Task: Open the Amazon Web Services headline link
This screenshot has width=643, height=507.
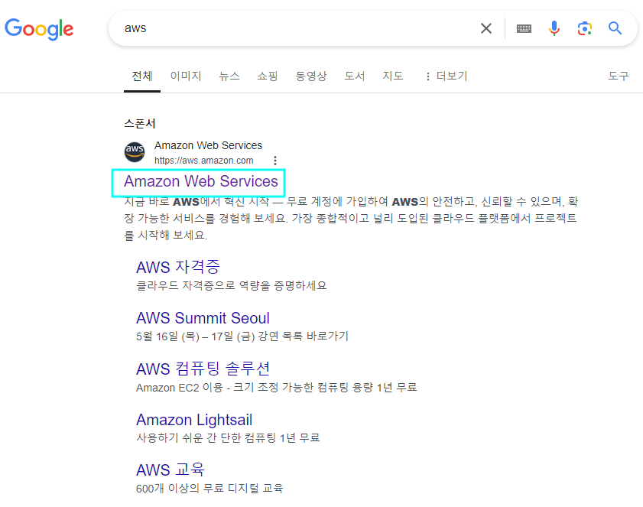Action: tap(201, 181)
